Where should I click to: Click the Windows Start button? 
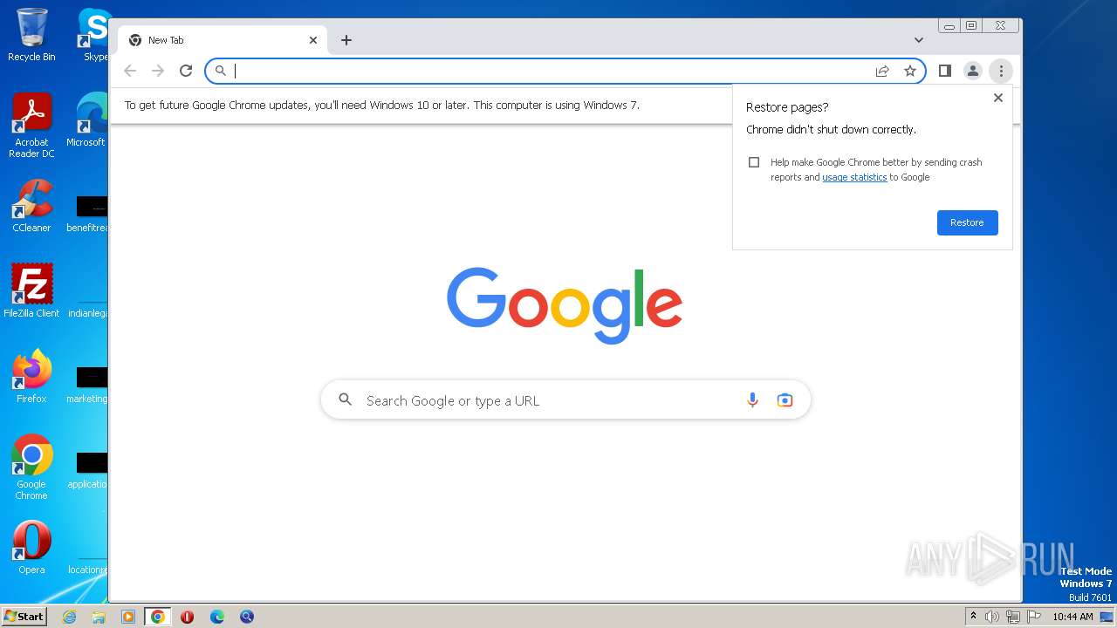(x=24, y=616)
